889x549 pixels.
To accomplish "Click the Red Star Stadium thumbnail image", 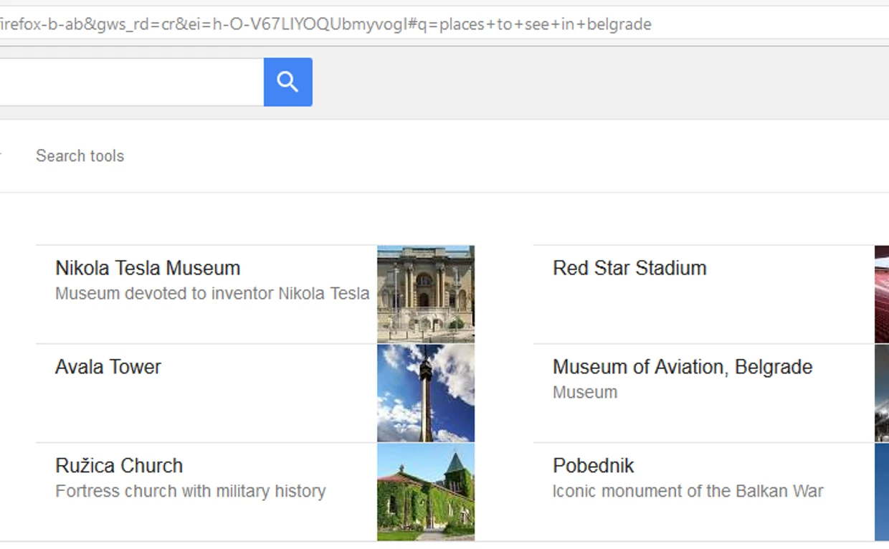I will [881, 294].
